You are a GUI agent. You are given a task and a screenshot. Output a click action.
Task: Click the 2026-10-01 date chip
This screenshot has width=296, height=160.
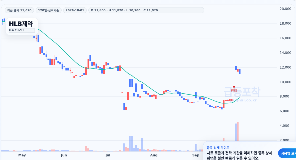(x=75, y=10)
